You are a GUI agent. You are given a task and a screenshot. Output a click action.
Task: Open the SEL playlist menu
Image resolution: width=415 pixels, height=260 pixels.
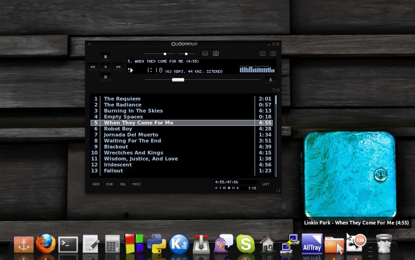tap(123, 184)
